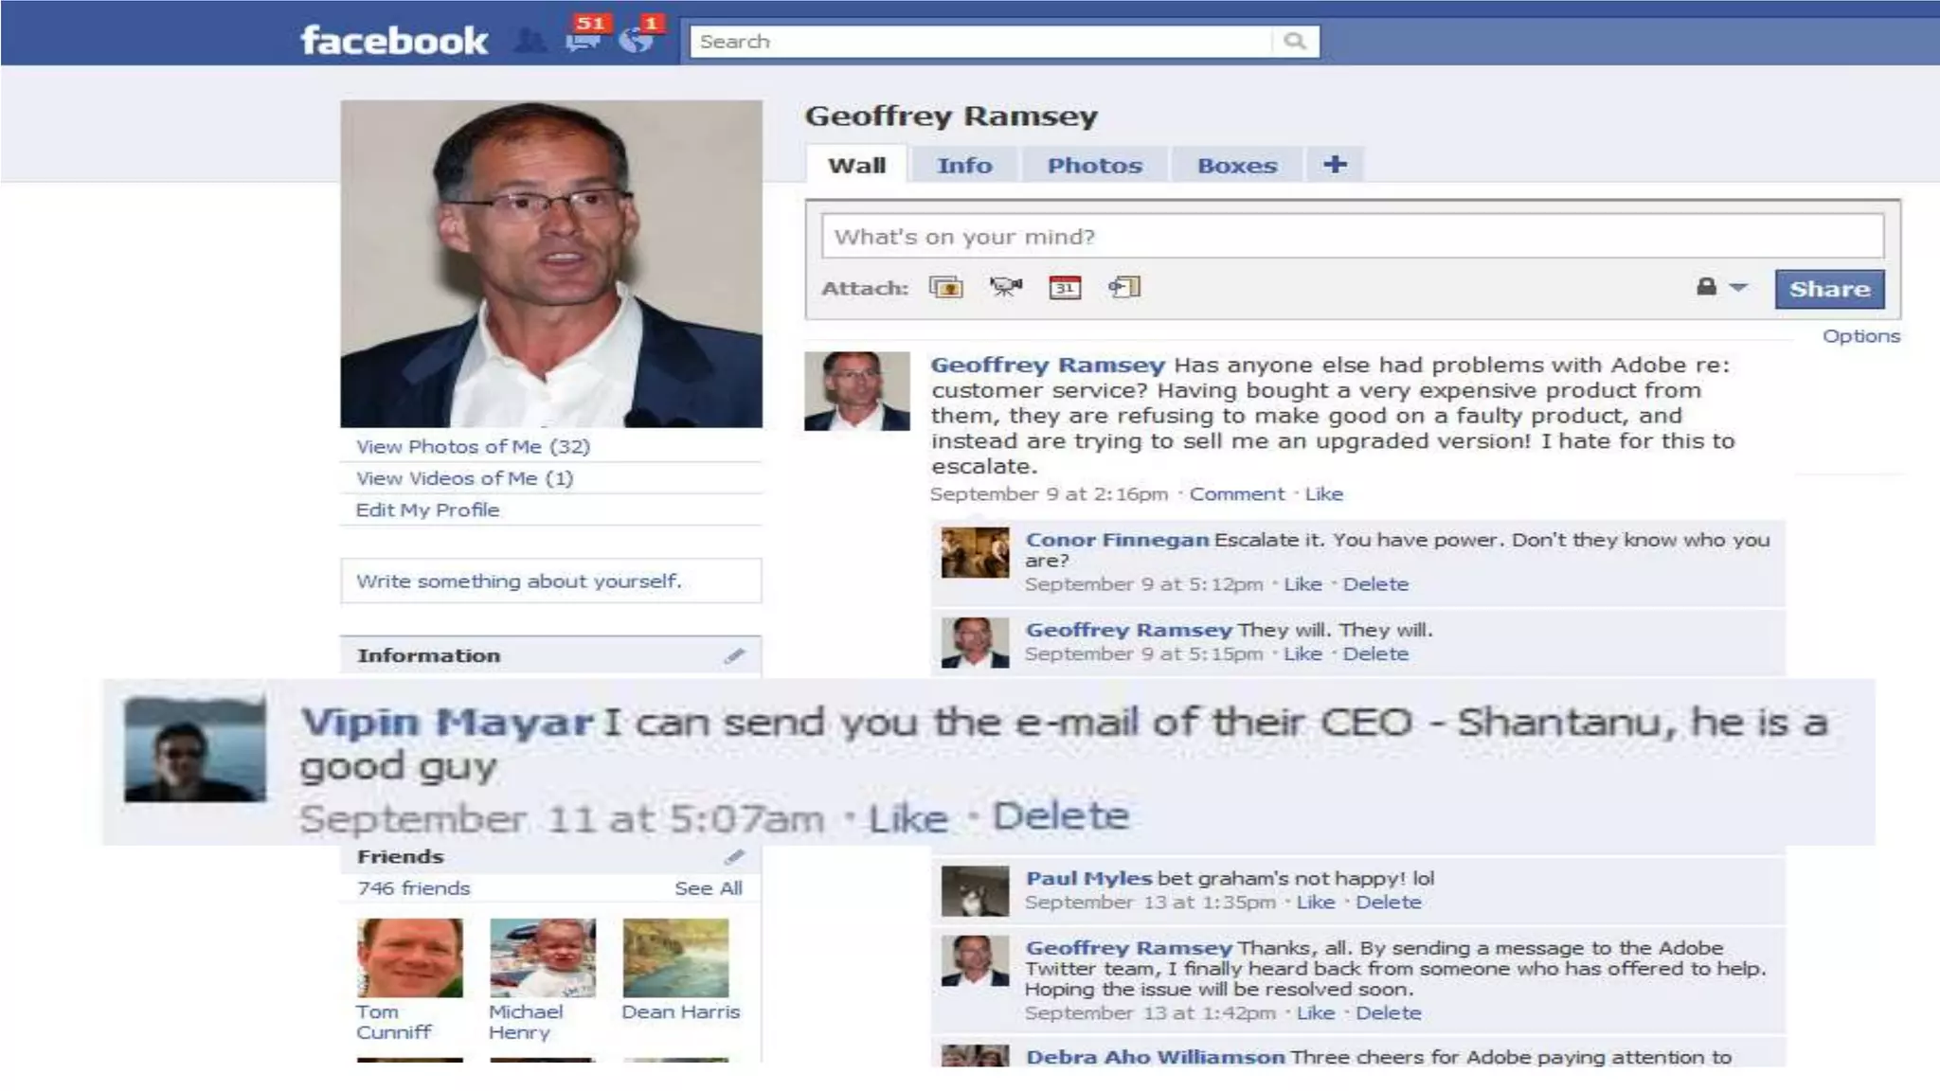Click the Share button

[x=1829, y=289]
